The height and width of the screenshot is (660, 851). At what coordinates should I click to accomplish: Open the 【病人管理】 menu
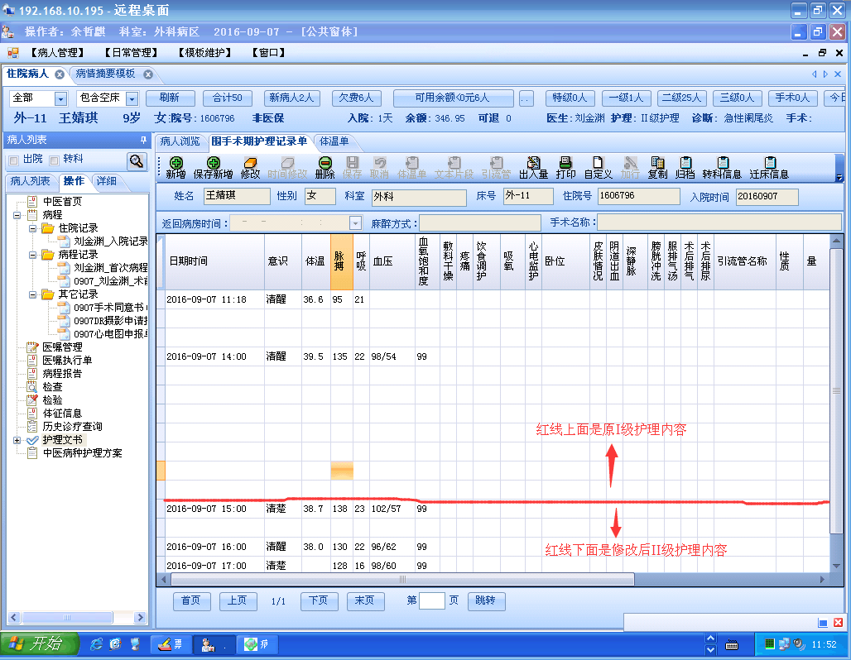coord(57,53)
